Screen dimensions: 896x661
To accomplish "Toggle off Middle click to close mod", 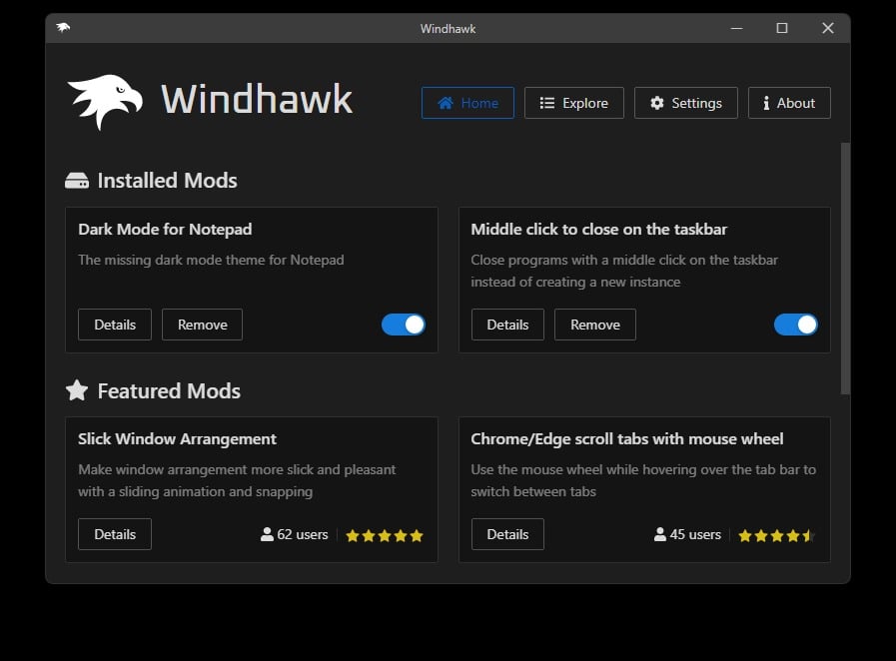I will pyautogui.click(x=796, y=325).
